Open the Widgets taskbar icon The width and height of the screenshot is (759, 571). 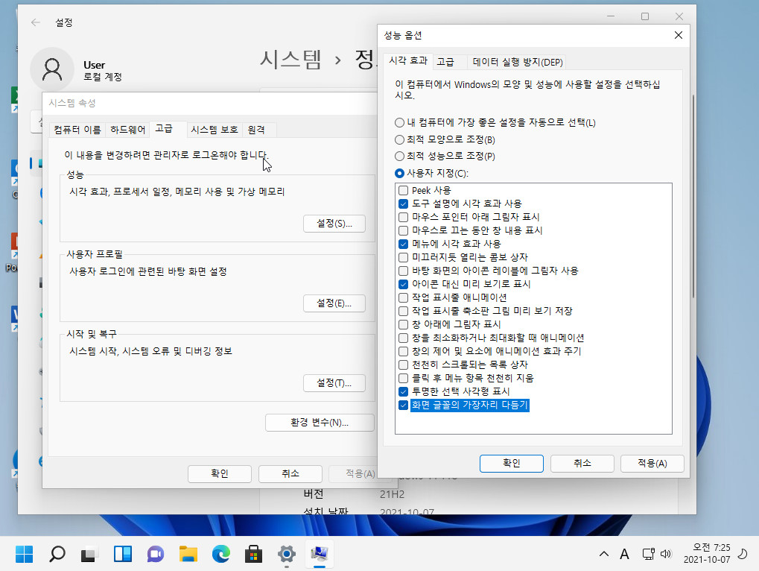pyautogui.click(x=122, y=554)
